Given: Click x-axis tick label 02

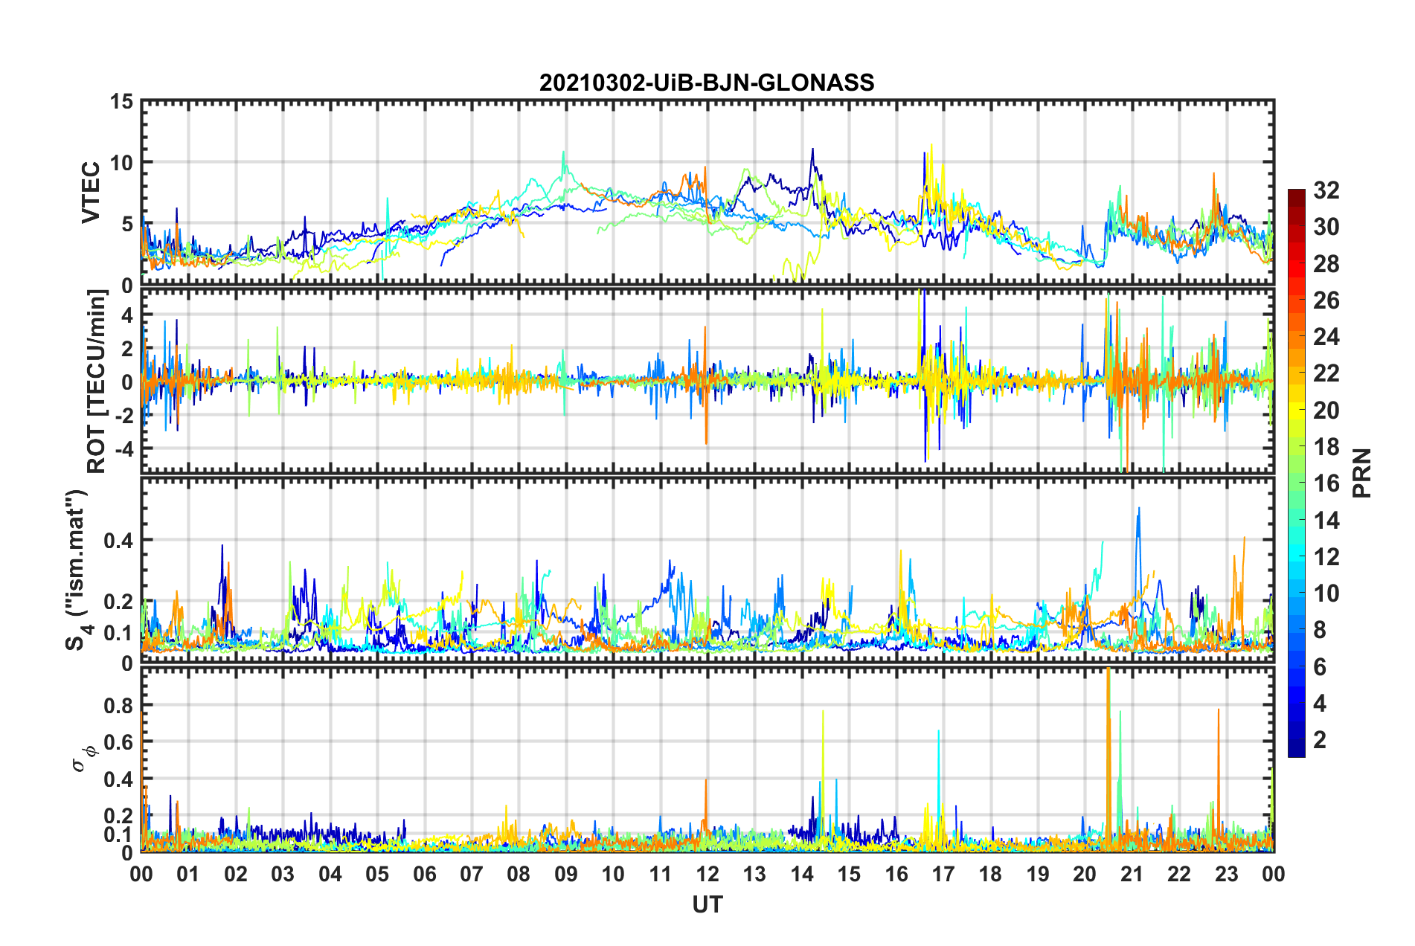Looking at the screenshot, I should coord(236,874).
